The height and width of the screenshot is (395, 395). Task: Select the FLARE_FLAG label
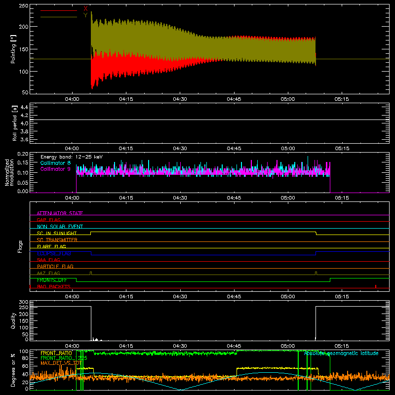[51, 246]
